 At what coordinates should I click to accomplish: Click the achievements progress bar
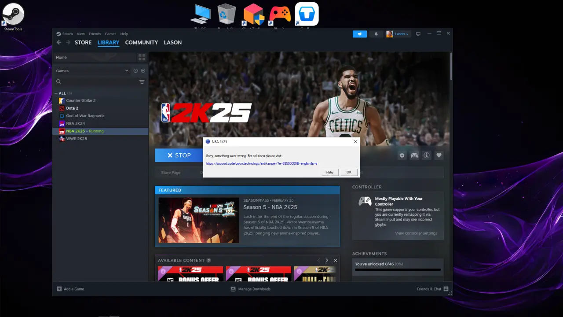click(398, 269)
